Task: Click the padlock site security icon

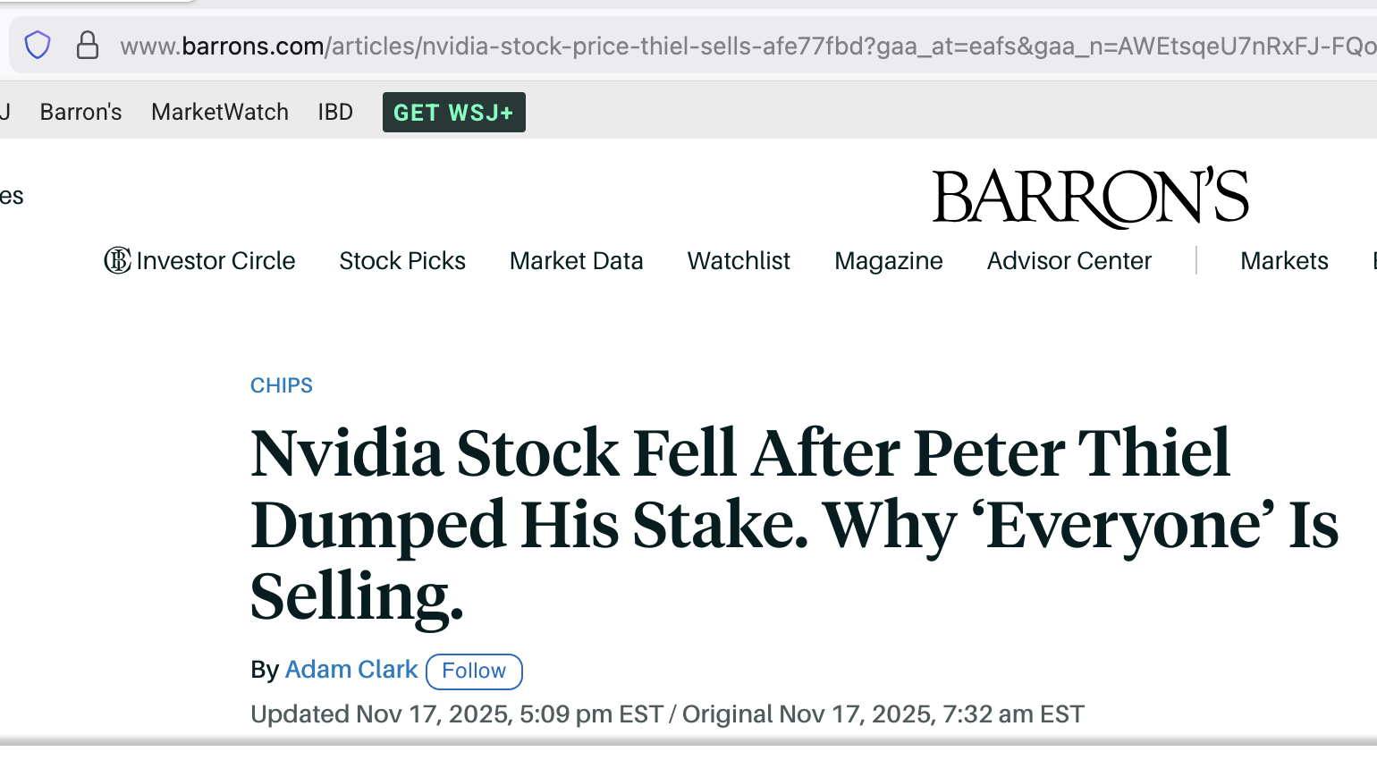Action: tap(88, 45)
